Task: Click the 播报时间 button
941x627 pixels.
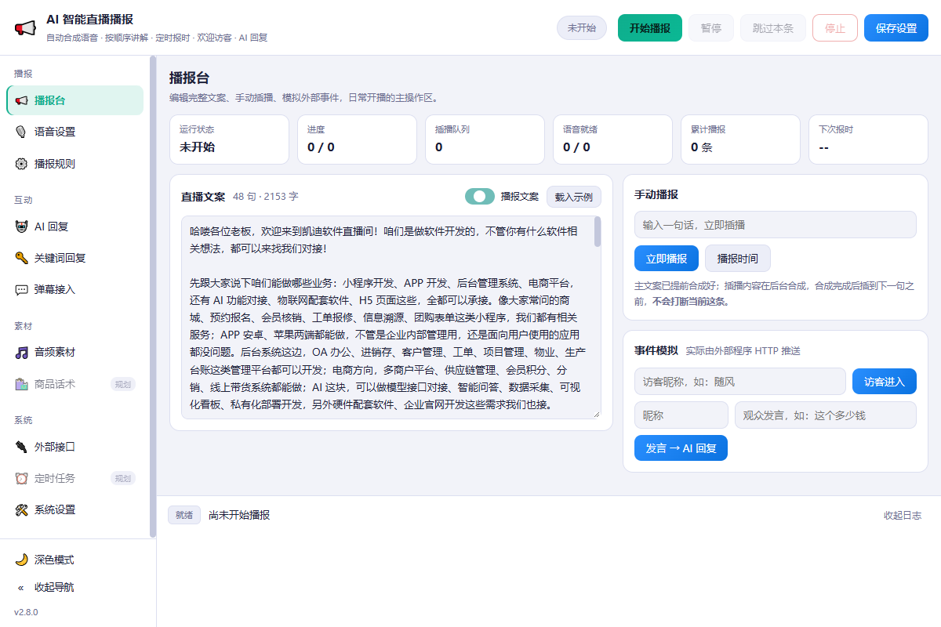Action: (x=738, y=258)
